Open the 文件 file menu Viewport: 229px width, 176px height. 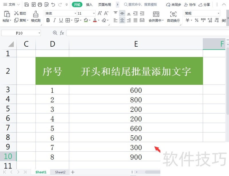[12, 5]
